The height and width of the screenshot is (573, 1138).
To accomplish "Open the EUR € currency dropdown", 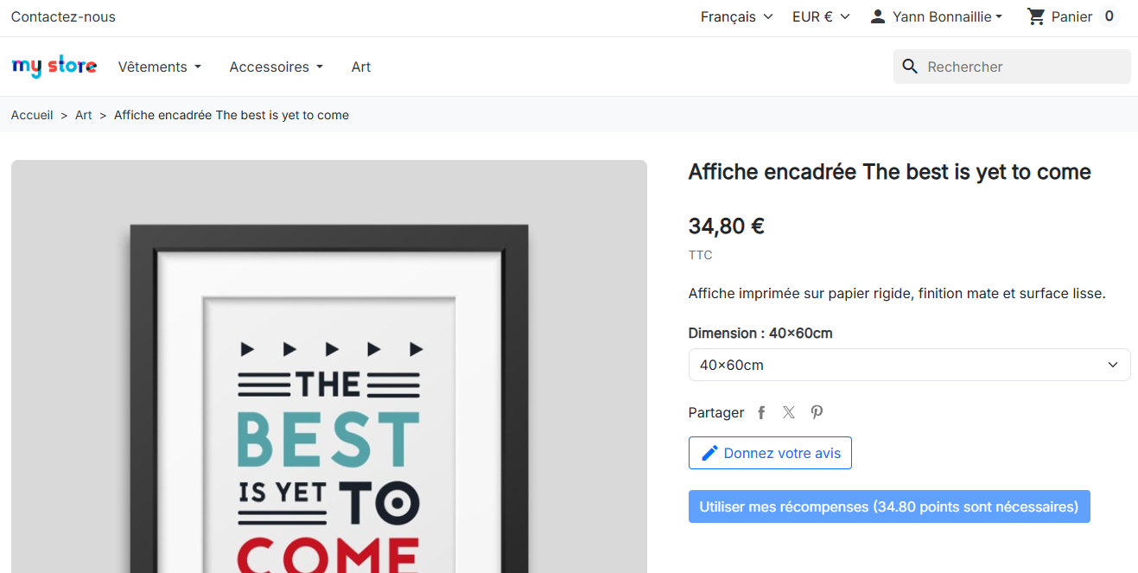I will tap(821, 16).
